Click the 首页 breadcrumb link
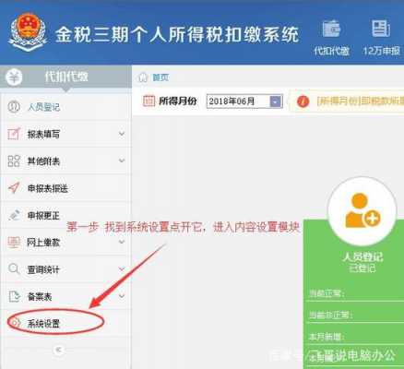The width and height of the screenshot is (404, 369). 160,77
